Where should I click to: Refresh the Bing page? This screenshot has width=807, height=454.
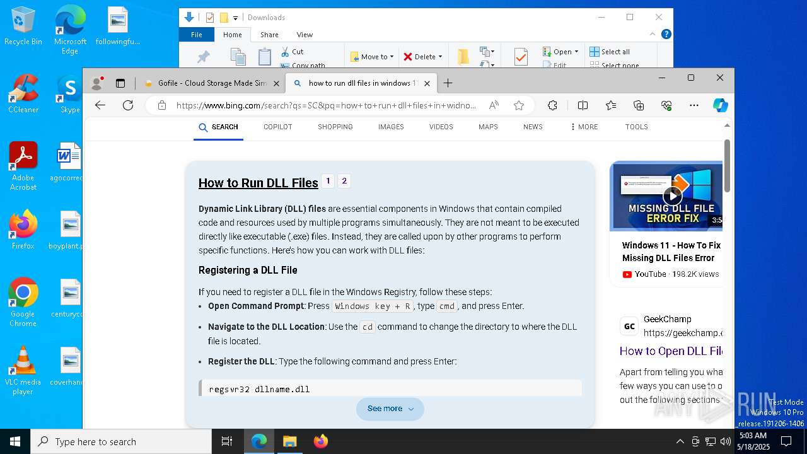128,105
